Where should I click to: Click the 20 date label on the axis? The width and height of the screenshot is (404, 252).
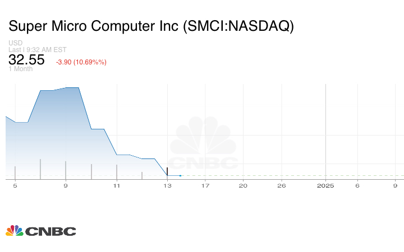coord(243,185)
